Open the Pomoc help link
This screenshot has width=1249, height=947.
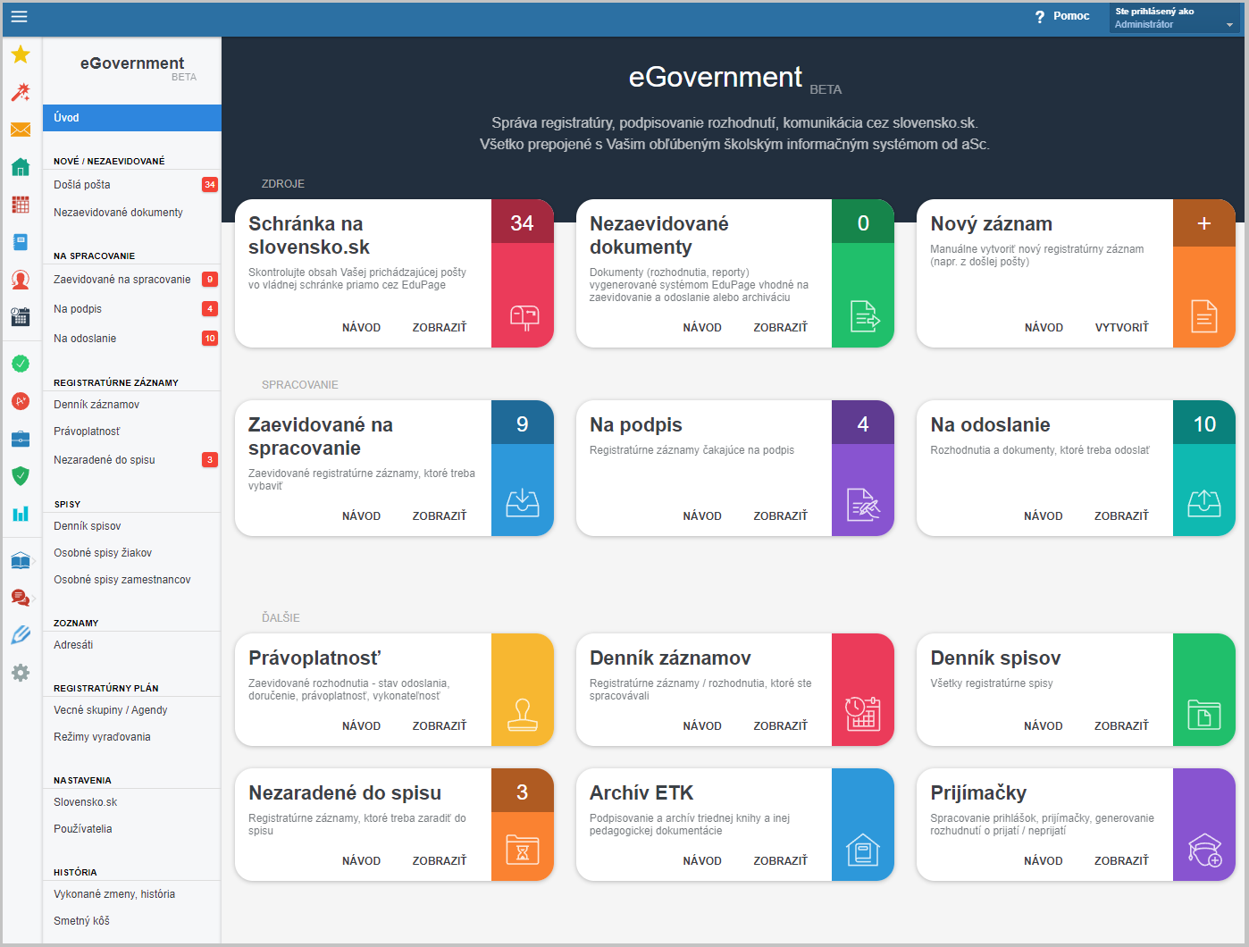point(1062,16)
